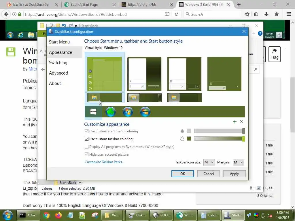Select the second taskbar style thumbnail
The width and height of the screenshot is (295, 221).
point(144,98)
